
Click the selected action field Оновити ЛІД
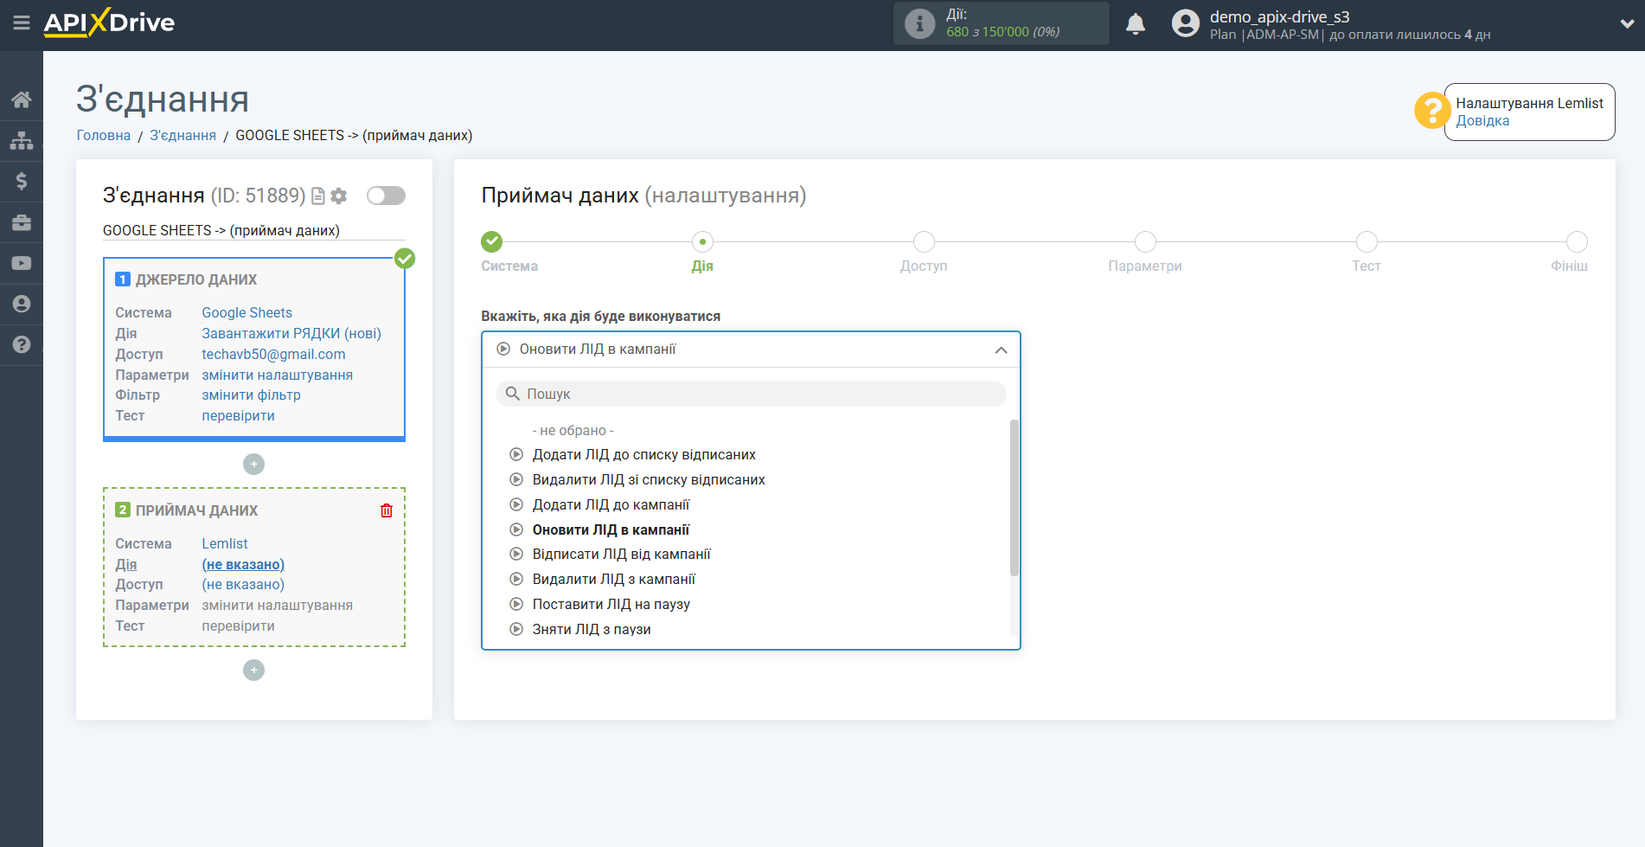point(751,350)
